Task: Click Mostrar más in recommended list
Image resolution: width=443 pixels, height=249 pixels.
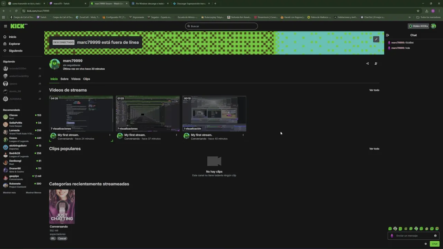Action: point(9,193)
